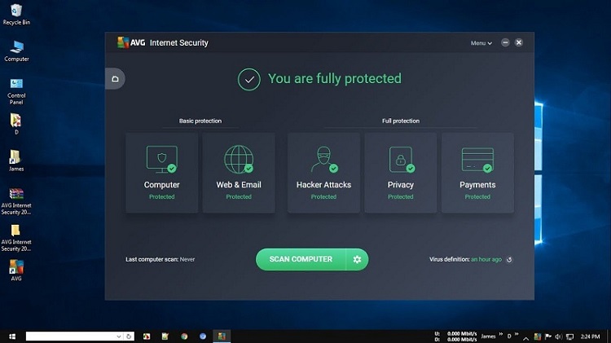This screenshot has height=343, width=611.
Task: Click the taskbar address input field
Action: [71, 336]
